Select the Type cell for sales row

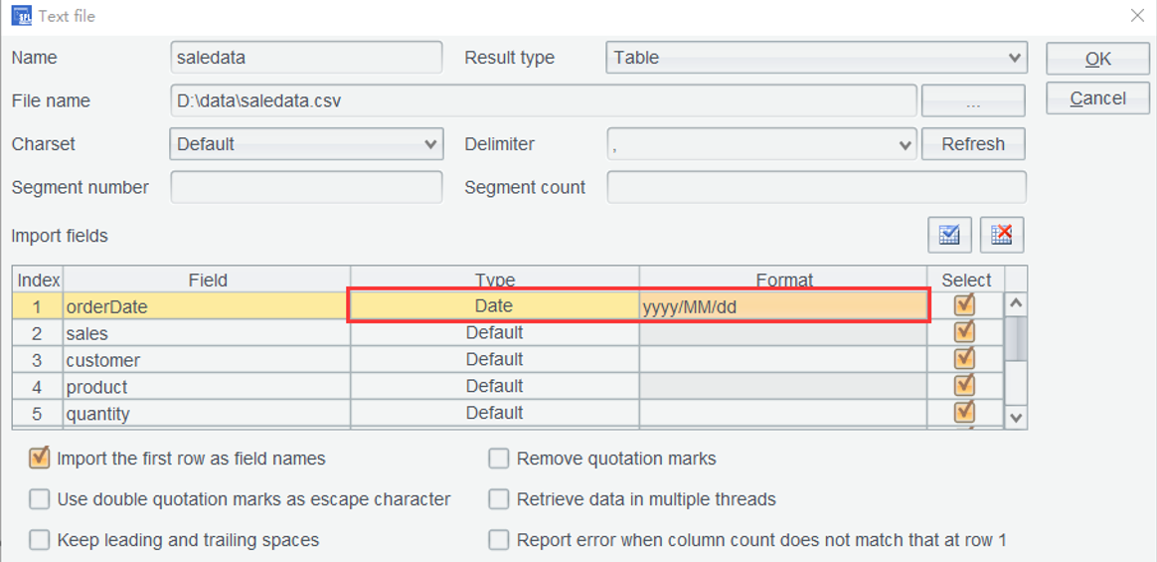click(x=494, y=333)
